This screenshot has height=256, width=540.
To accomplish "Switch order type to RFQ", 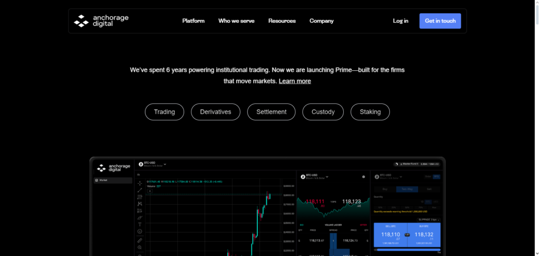I will tap(436, 176).
